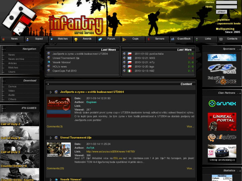Click the Finnish flag beside MXS war
Screen dimensions: 242x181
129,58
